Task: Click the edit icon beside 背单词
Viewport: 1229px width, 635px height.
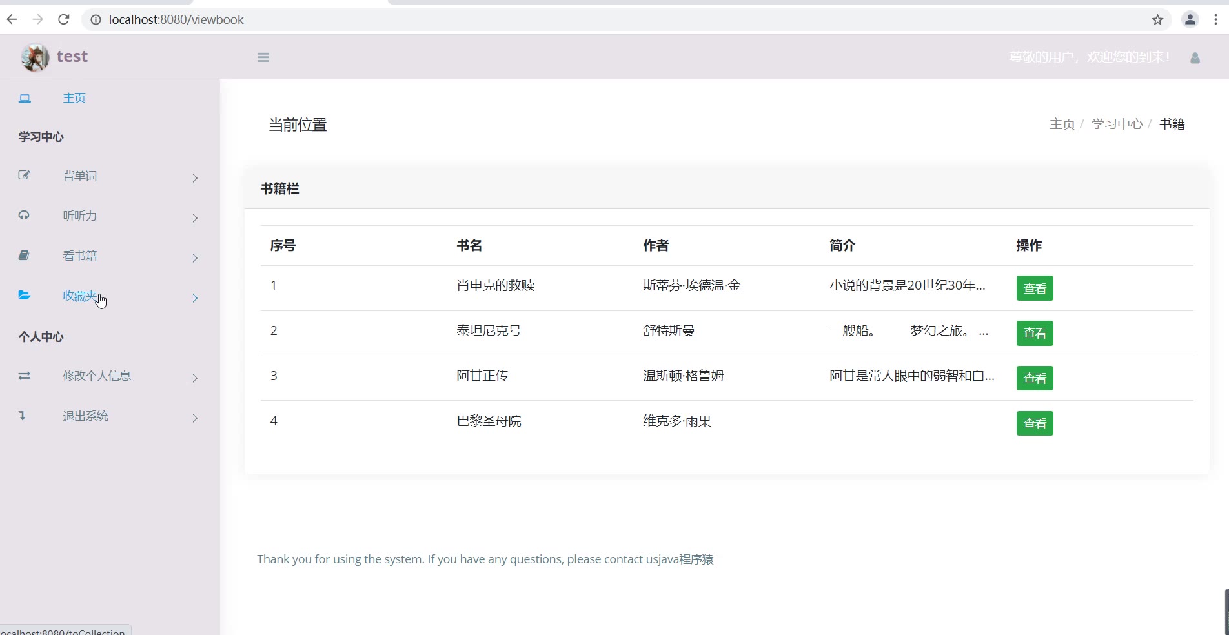Action: click(24, 176)
